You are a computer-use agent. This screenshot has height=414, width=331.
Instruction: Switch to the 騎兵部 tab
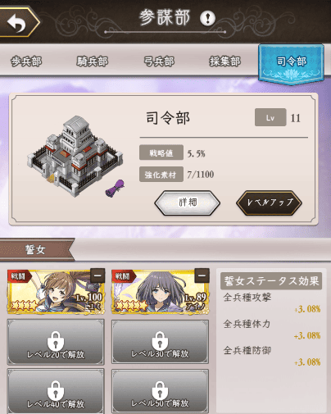(93, 61)
